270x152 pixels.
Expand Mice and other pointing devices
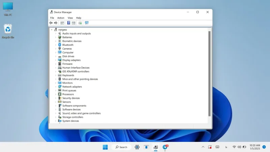point(56,79)
